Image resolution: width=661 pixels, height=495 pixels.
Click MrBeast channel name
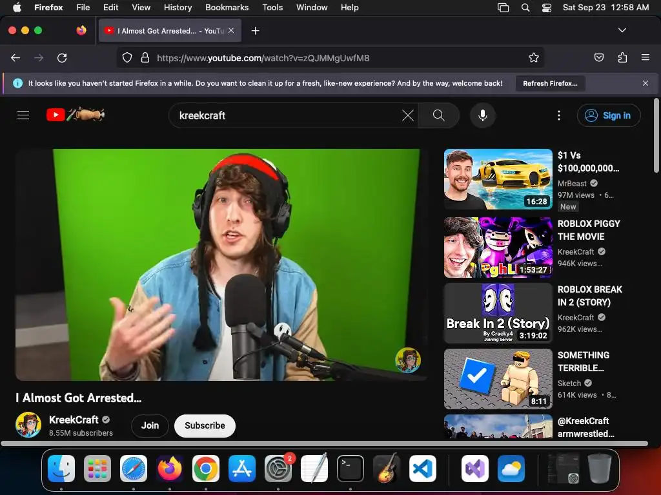pos(572,184)
